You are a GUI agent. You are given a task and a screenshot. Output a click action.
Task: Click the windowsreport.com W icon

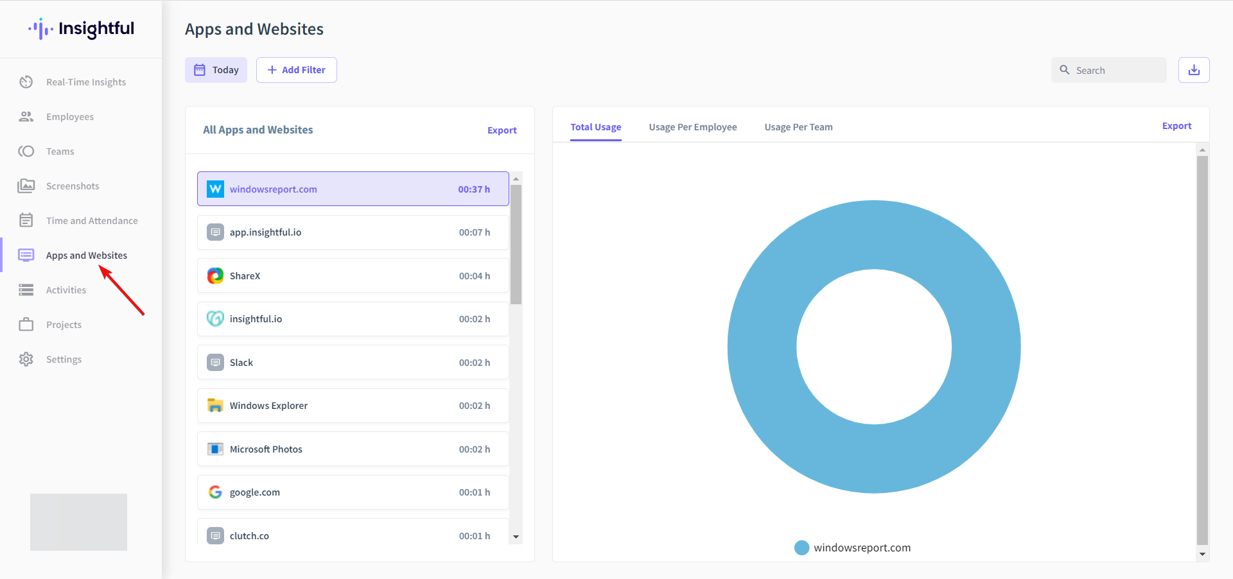215,189
